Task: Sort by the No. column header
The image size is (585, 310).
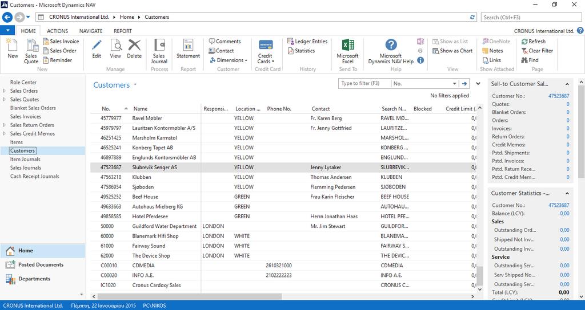Action: point(111,109)
